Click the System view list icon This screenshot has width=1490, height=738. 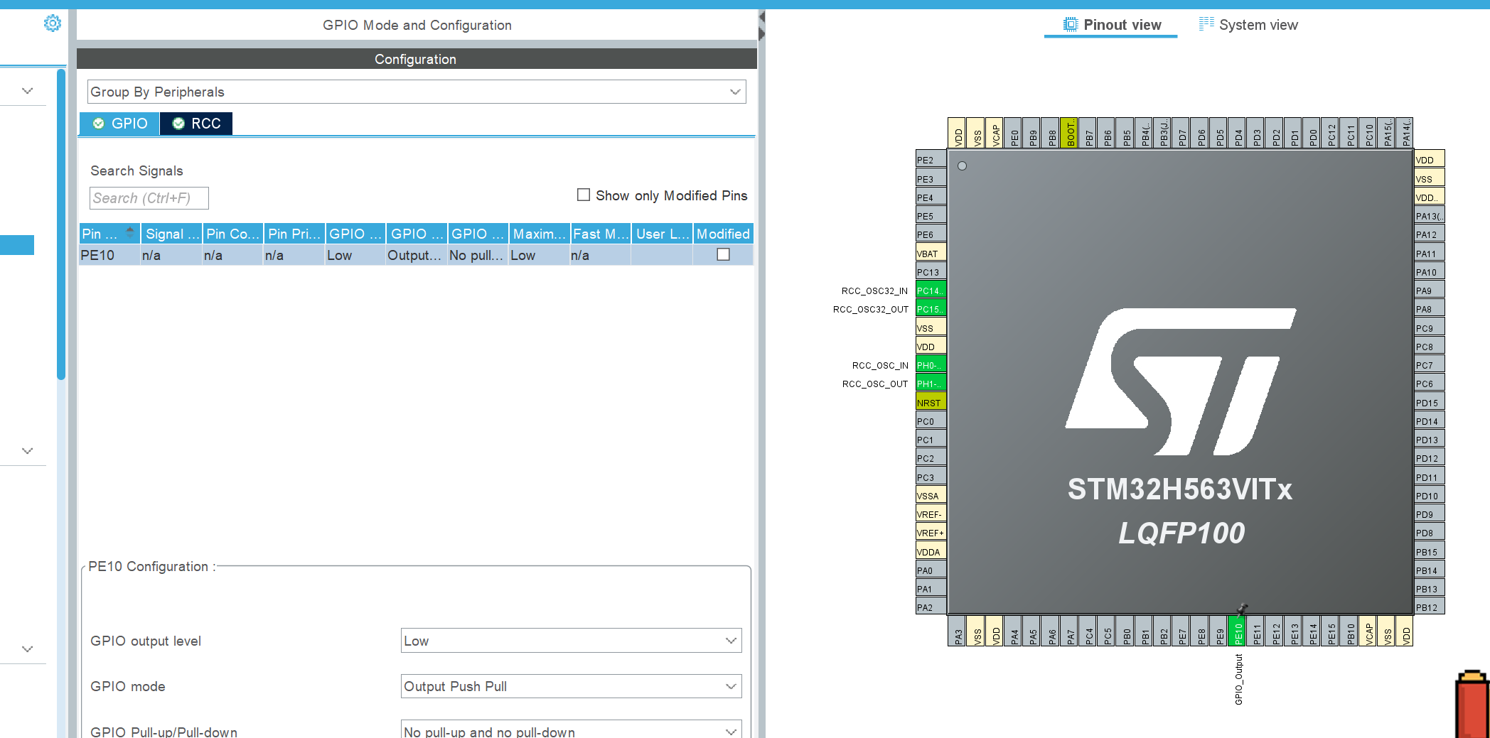[1206, 23]
